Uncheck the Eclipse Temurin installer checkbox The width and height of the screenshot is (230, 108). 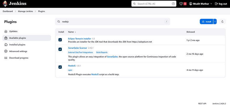coord(60,40)
